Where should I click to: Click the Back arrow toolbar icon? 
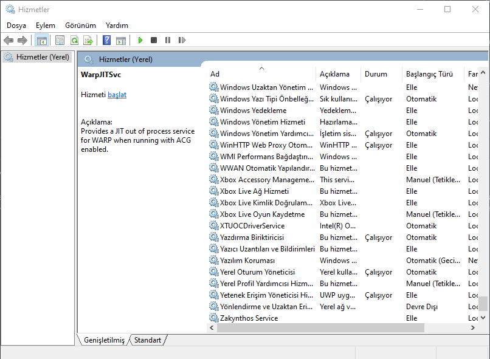(x=9, y=40)
